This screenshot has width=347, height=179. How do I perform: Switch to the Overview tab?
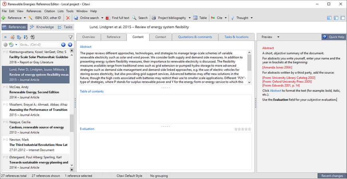click(89, 37)
